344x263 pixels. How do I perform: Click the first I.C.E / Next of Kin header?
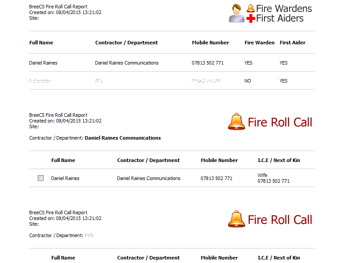[x=279, y=160]
